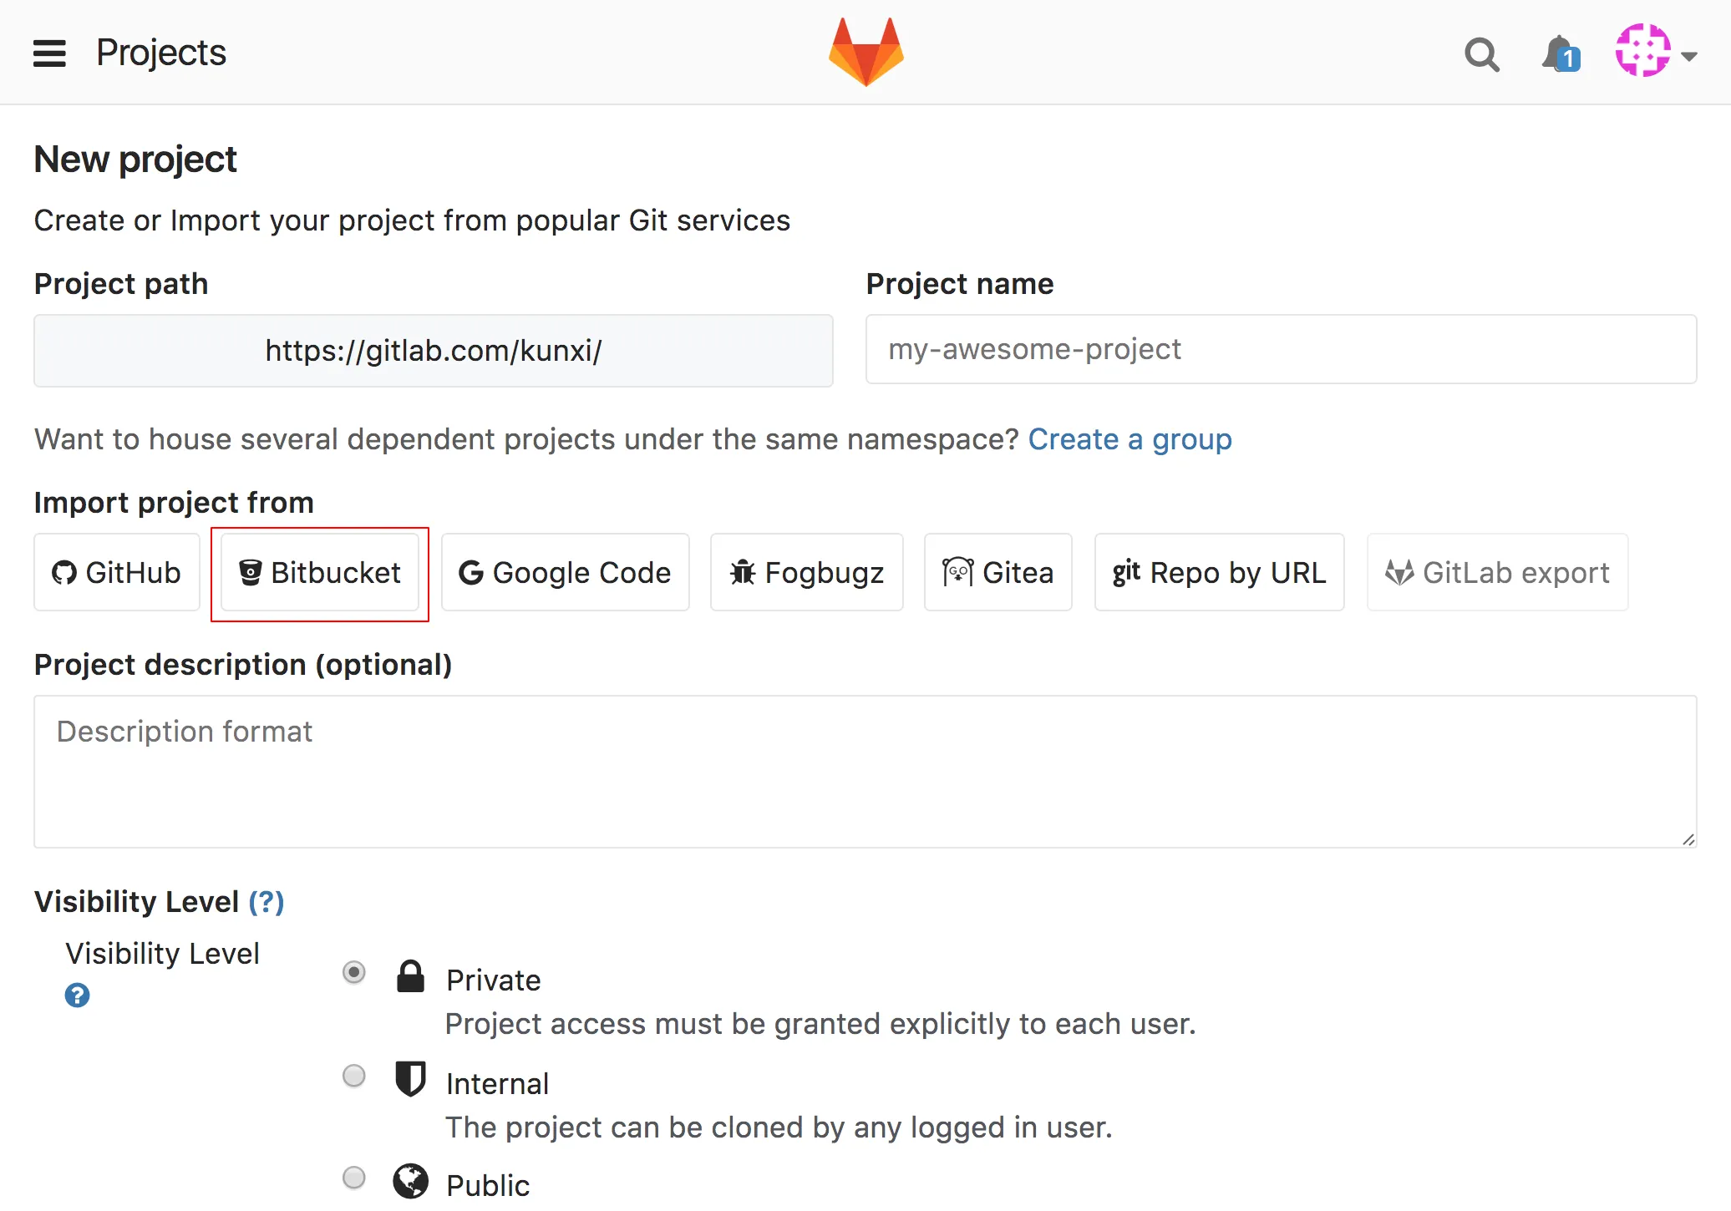Select the Internal visibility radio button

(x=354, y=1076)
